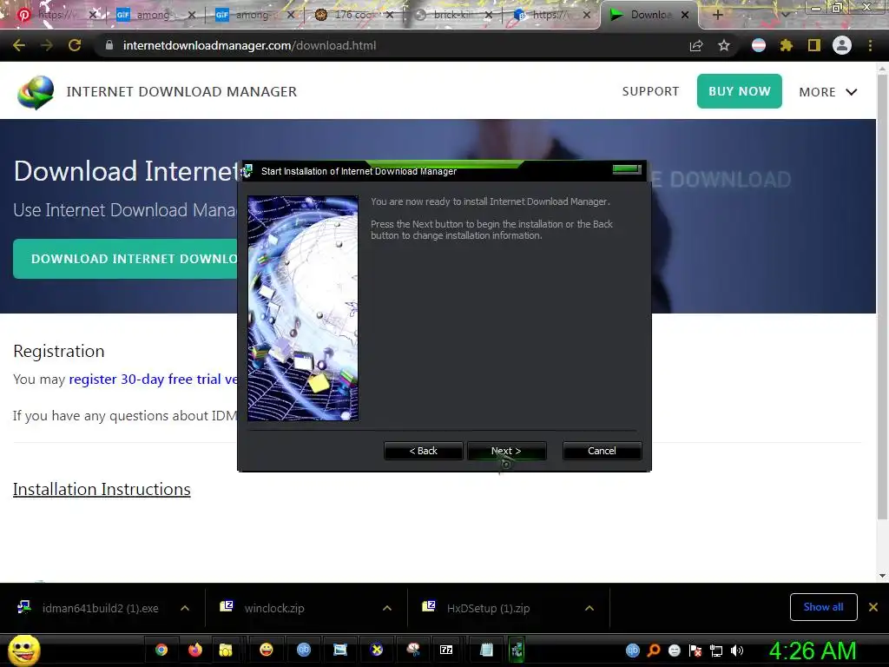Screen dimensions: 889x667
Task: Click the network tray icon
Action: [x=716, y=650]
